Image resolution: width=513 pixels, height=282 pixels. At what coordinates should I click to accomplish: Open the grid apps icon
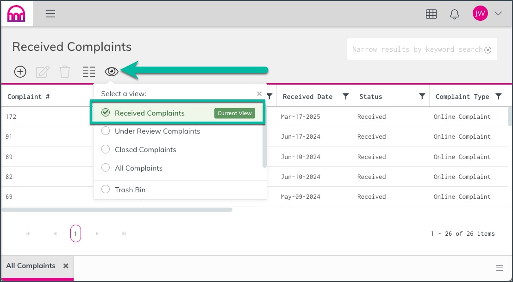[431, 14]
